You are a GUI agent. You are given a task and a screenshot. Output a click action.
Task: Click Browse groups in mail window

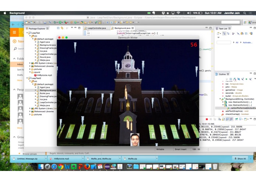click(x=30, y=154)
